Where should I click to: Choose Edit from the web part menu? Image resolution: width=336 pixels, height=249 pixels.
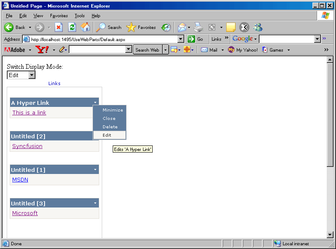107,135
